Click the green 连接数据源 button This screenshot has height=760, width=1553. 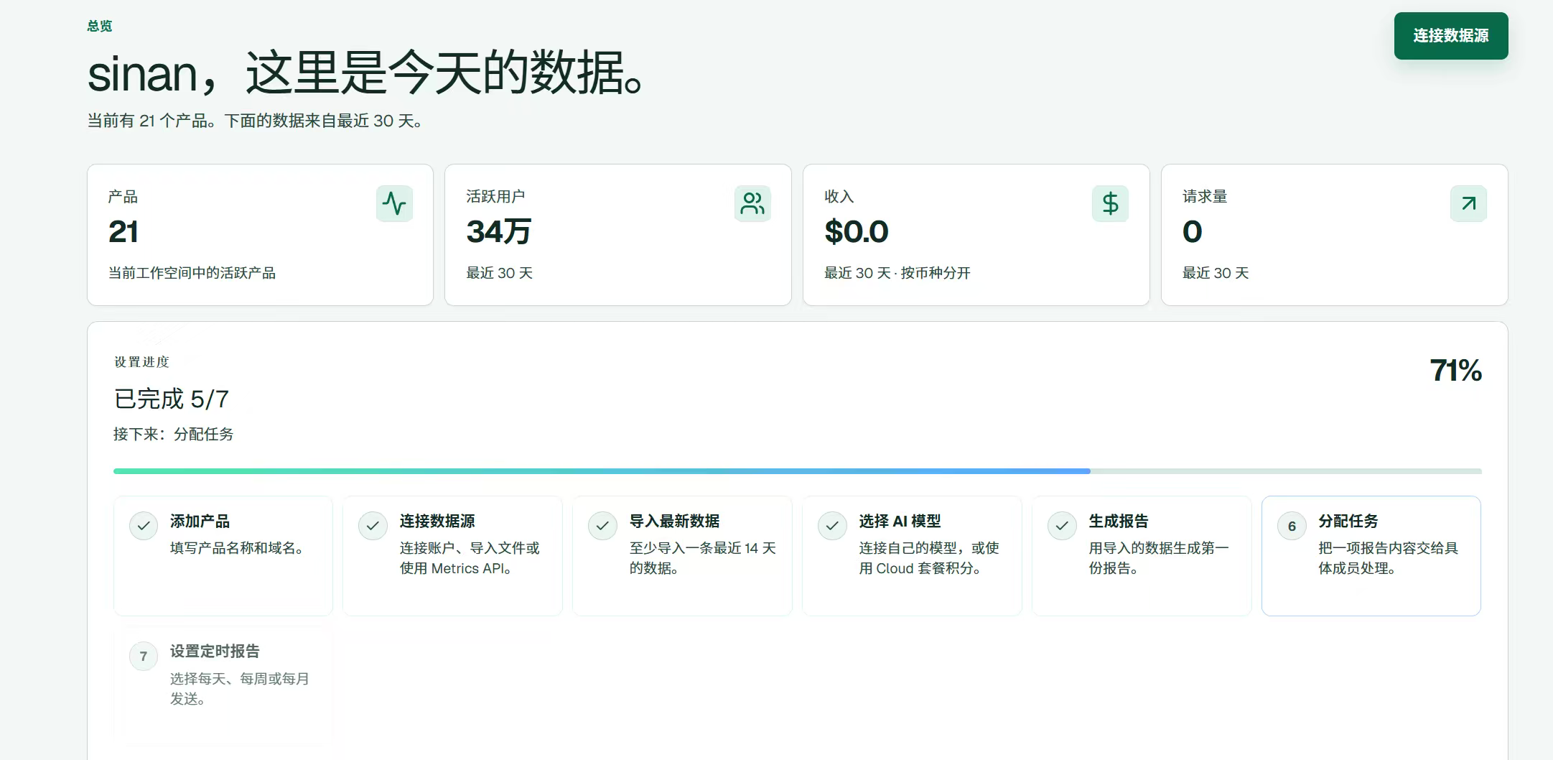pyautogui.click(x=1451, y=36)
